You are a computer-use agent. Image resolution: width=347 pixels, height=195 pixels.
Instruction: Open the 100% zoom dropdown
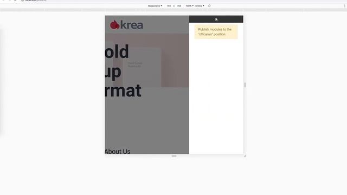[x=189, y=6]
